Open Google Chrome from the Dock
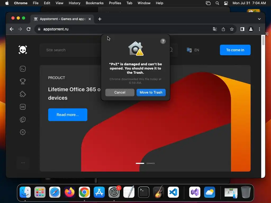The height and width of the screenshot is (203, 271). coord(84,192)
